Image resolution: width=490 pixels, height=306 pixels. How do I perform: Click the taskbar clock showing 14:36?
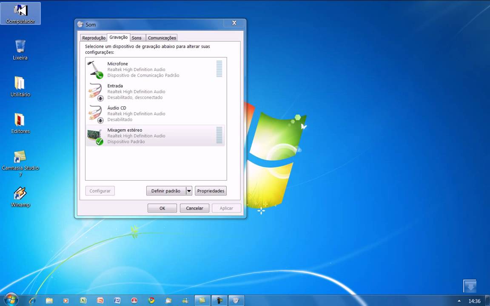click(x=474, y=301)
